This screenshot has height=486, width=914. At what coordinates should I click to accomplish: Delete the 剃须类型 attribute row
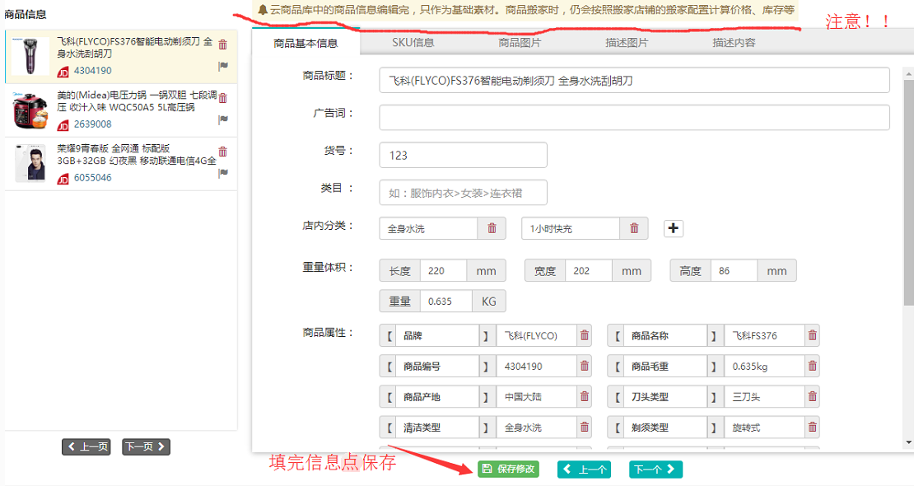(812, 427)
